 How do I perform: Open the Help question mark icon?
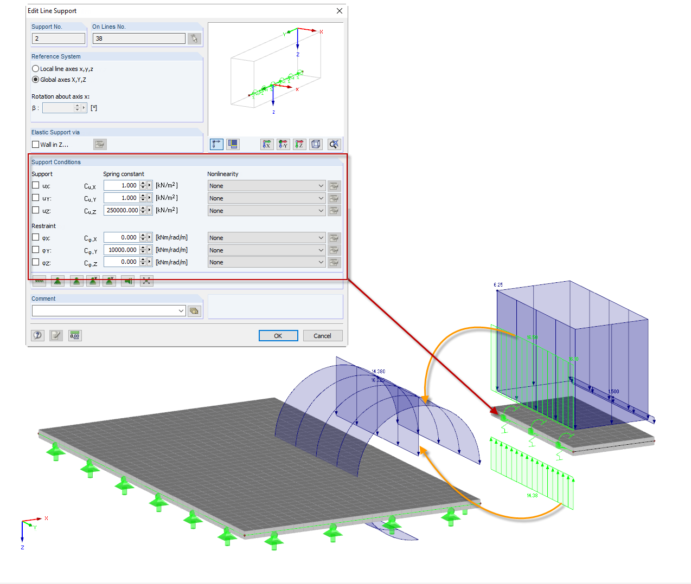pos(37,335)
